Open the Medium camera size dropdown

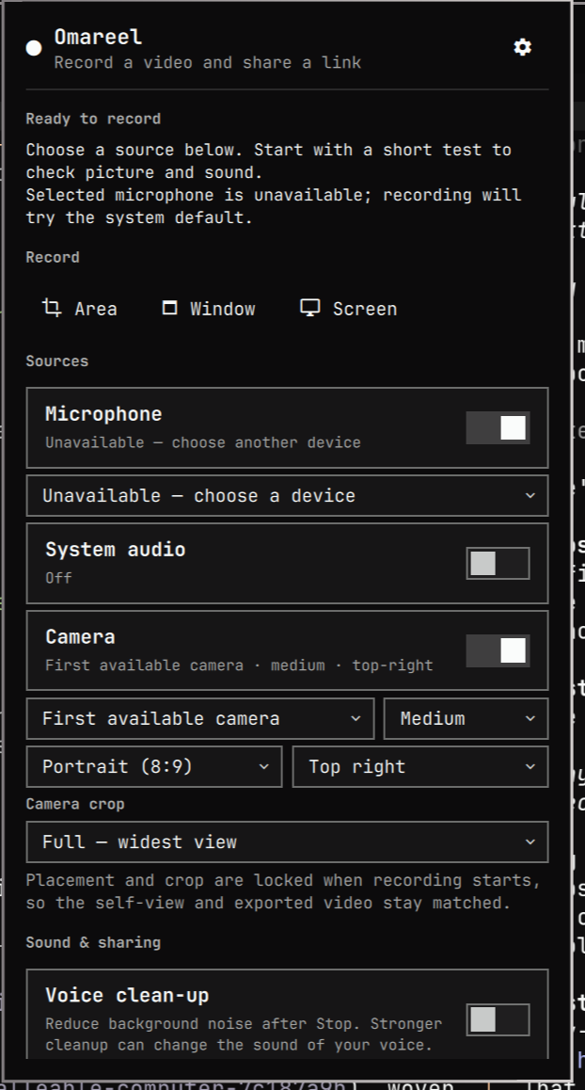point(466,719)
